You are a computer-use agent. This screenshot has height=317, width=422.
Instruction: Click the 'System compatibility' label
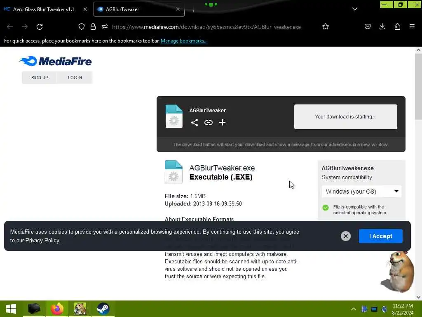pos(347,177)
